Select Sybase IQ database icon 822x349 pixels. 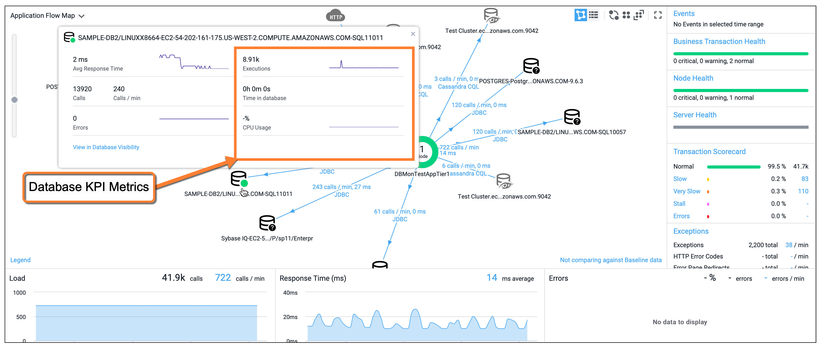(267, 223)
